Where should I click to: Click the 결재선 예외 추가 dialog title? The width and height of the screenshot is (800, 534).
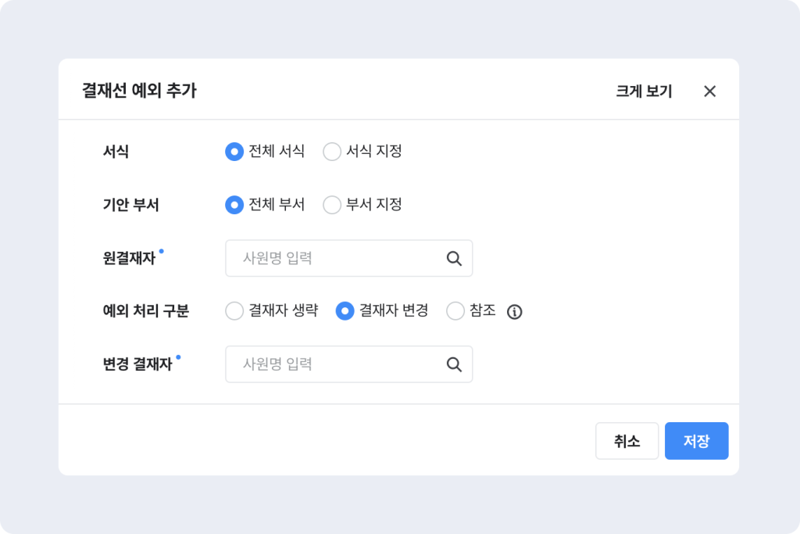139,91
